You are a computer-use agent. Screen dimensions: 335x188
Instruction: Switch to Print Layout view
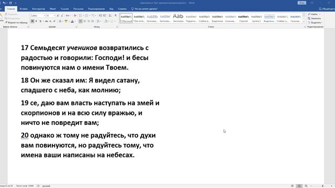[299, 186]
